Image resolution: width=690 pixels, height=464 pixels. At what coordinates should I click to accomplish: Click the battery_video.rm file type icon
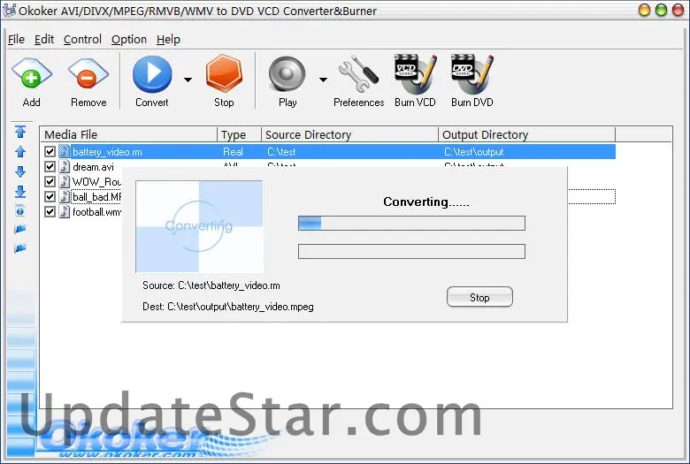click(65, 152)
